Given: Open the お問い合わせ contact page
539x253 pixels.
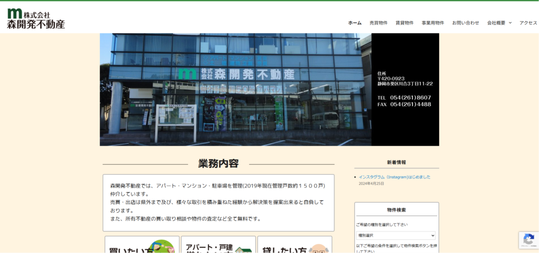Looking at the screenshot, I should coord(465,23).
